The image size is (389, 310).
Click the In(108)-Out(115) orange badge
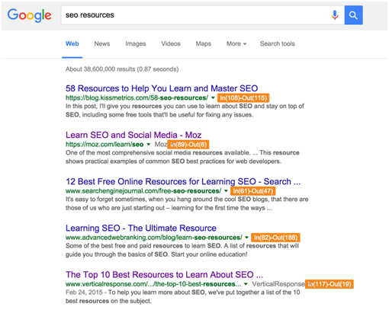tap(243, 97)
